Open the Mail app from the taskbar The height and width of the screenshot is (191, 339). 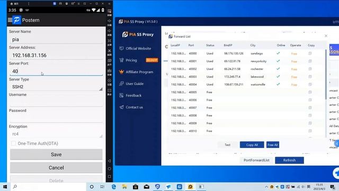(147, 187)
